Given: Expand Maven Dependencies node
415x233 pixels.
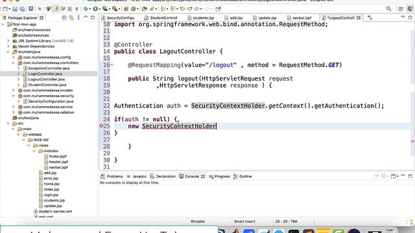Looking at the screenshot, I should [8, 46].
